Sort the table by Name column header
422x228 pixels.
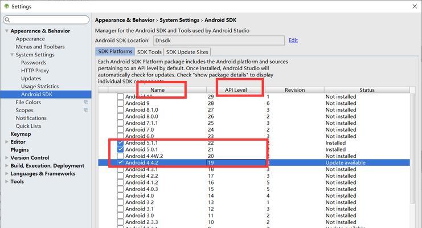tap(157, 89)
